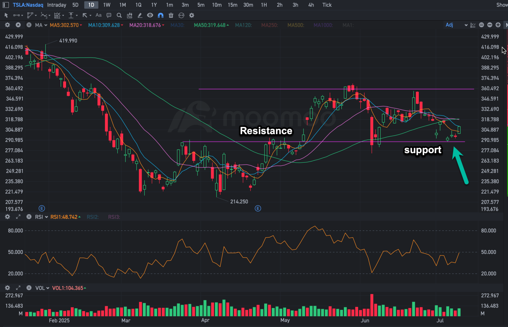Screen dimensions: 508x327
Task: Select the 15m interval tab
Action: (232, 5)
